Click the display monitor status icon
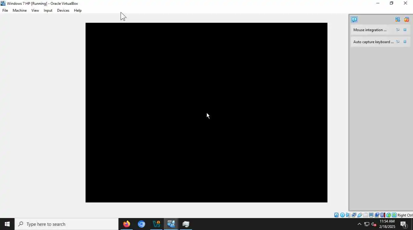 click(x=371, y=215)
